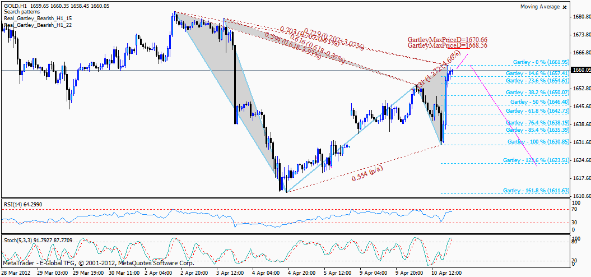Click the RSI(14) 64.2990 indicator label
The height and width of the screenshot is (277, 591).
23,204
